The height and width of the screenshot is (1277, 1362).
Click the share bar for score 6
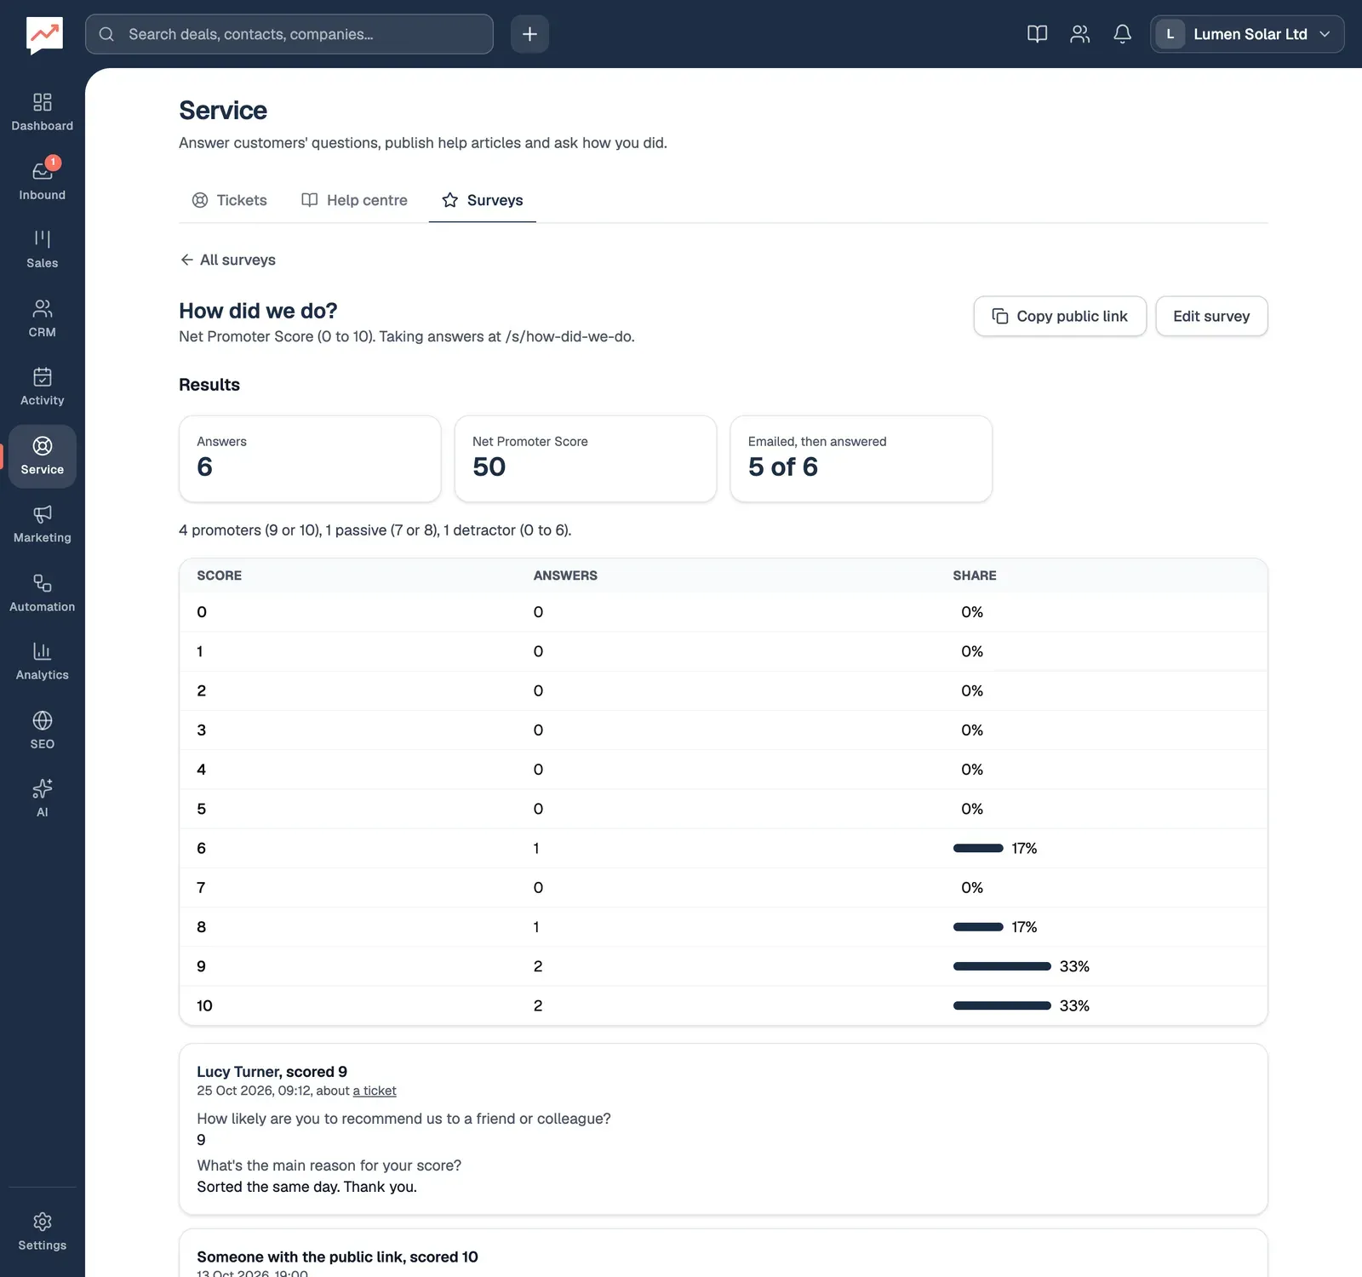tap(978, 848)
